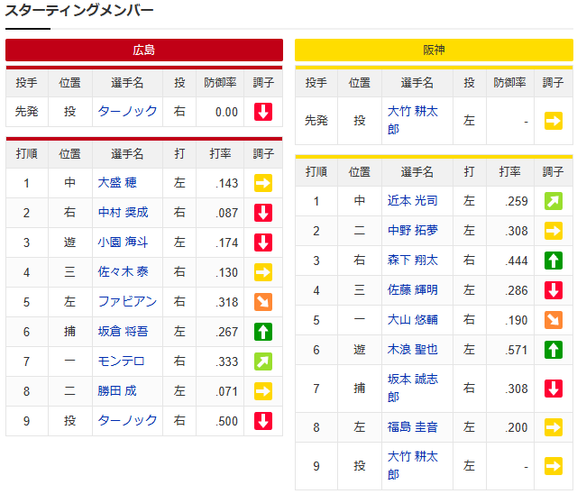The height and width of the screenshot is (494, 577).
Task: Click batting average .071 for 勝田 成
Action: 226,391
